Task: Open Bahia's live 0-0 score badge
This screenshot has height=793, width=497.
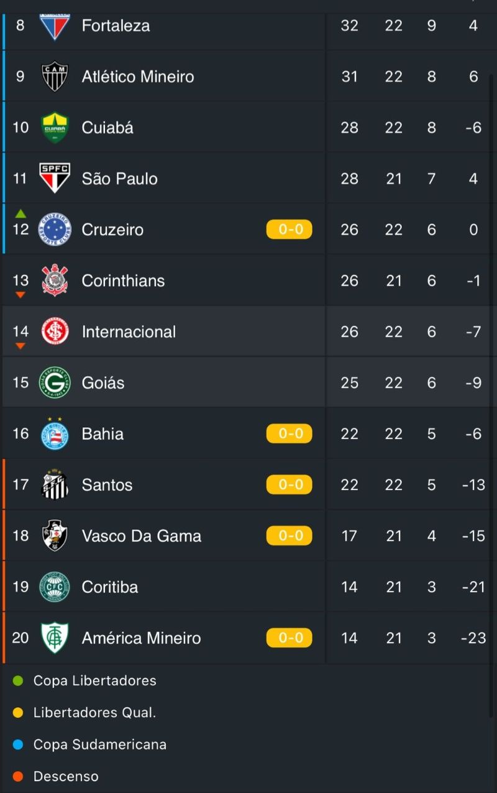Action: [x=290, y=434]
